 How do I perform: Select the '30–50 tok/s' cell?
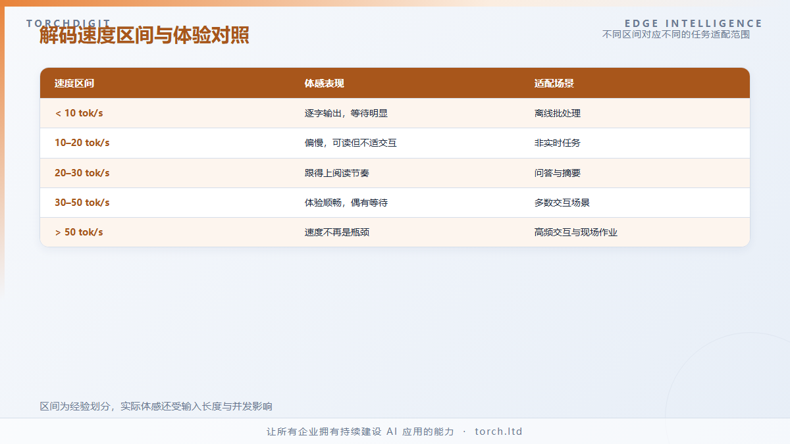82,203
